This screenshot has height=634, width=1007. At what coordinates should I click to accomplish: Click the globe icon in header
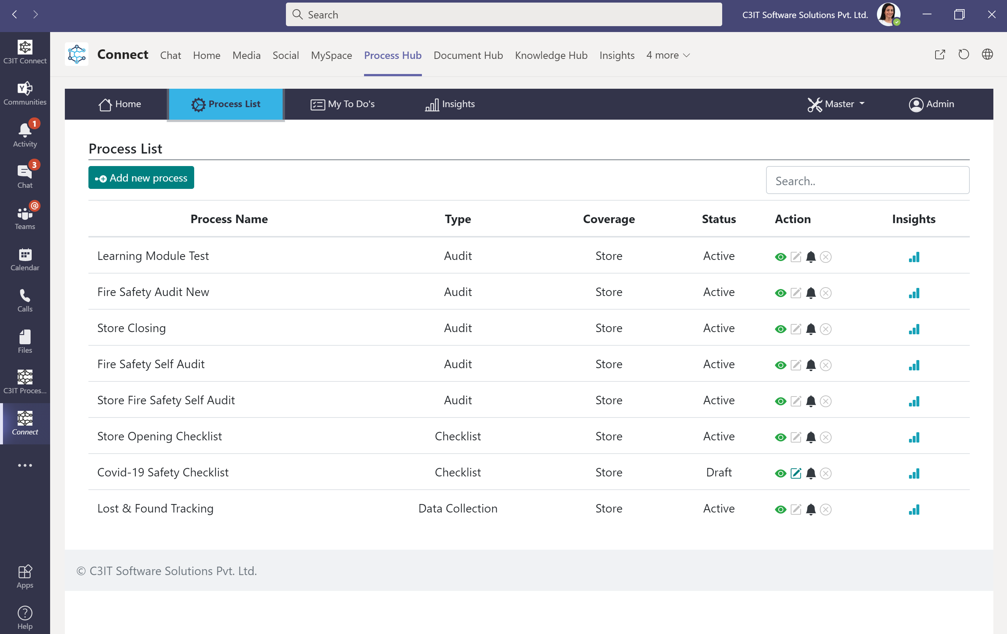tap(987, 55)
